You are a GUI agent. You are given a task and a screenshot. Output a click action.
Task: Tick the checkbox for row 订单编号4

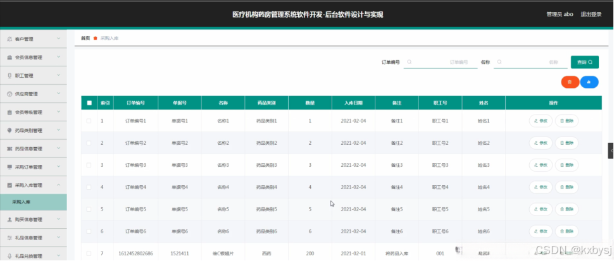pyautogui.click(x=89, y=187)
